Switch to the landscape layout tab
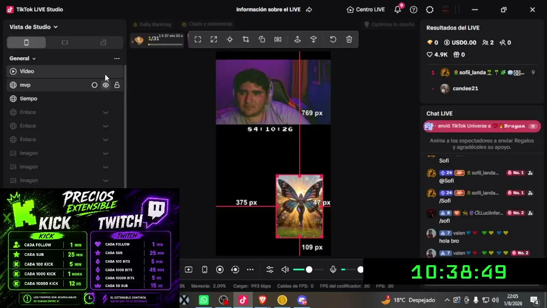 point(65,42)
